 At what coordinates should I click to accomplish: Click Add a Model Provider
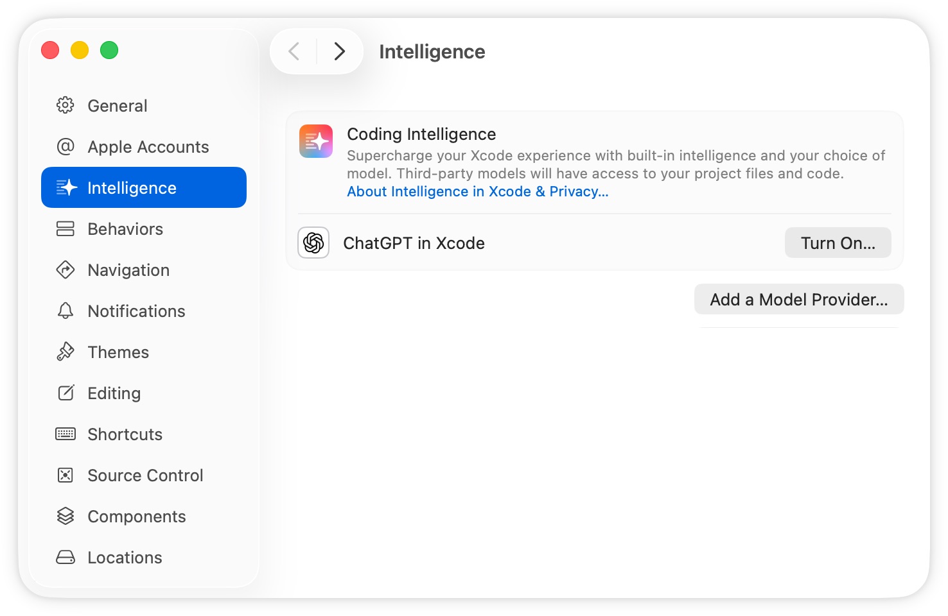click(798, 299)
